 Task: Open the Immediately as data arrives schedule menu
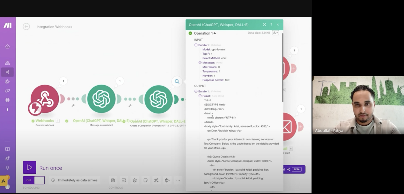[x=75, y=180]
